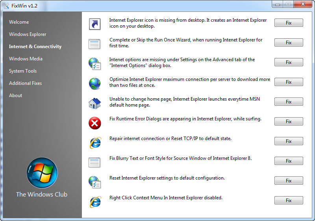The width and height of the screenshot is (315, 221).
Task: Open the Welcome section
Action: click(19, 22)
